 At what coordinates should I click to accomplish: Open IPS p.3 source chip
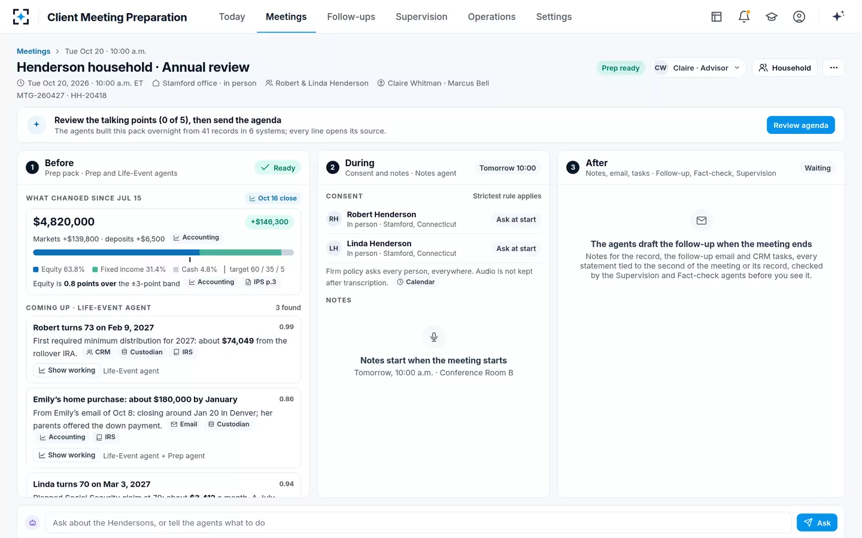261,282
